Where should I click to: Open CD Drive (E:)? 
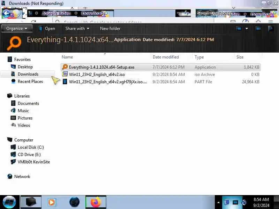pos(29,155)
